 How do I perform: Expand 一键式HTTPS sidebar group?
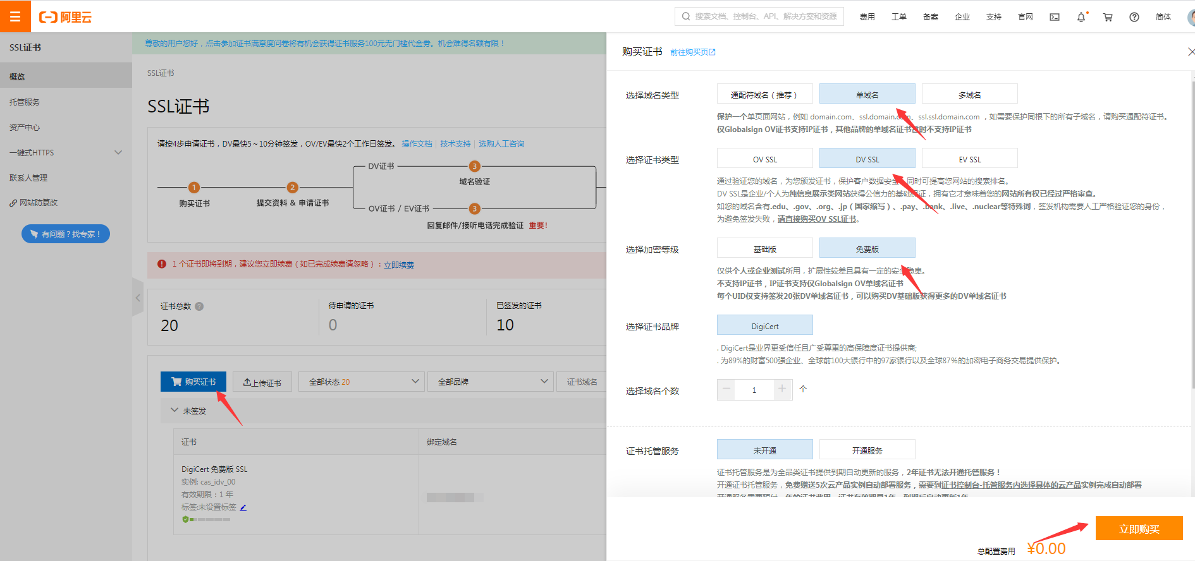coord(66,152)
